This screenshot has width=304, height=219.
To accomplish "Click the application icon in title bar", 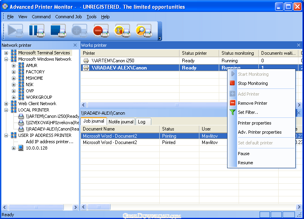I will click(x=5, y=7).
